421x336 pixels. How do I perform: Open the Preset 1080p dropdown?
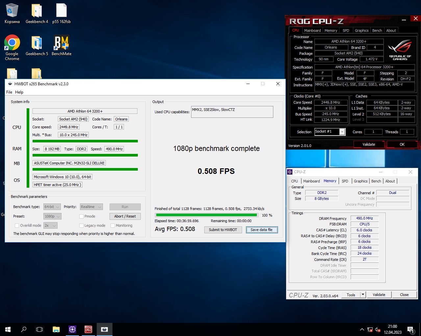[52, 216]
